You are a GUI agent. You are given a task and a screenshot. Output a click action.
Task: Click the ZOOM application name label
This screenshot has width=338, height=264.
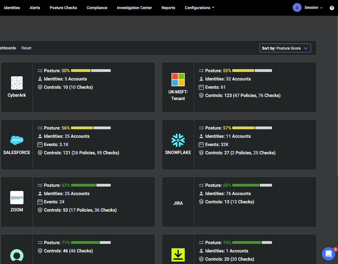(x=17, y=210)
